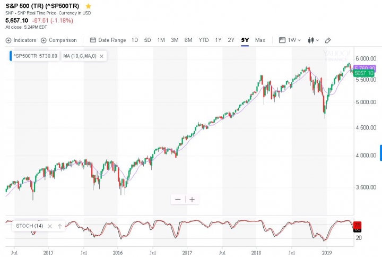The image size is (382, 257).
Task: Open the Indicators menu
Action: (21, 40)
